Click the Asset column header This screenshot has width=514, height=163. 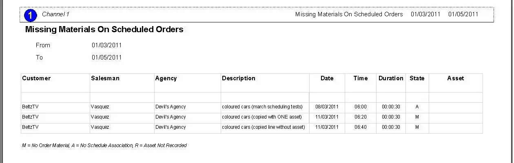point(455,78)
